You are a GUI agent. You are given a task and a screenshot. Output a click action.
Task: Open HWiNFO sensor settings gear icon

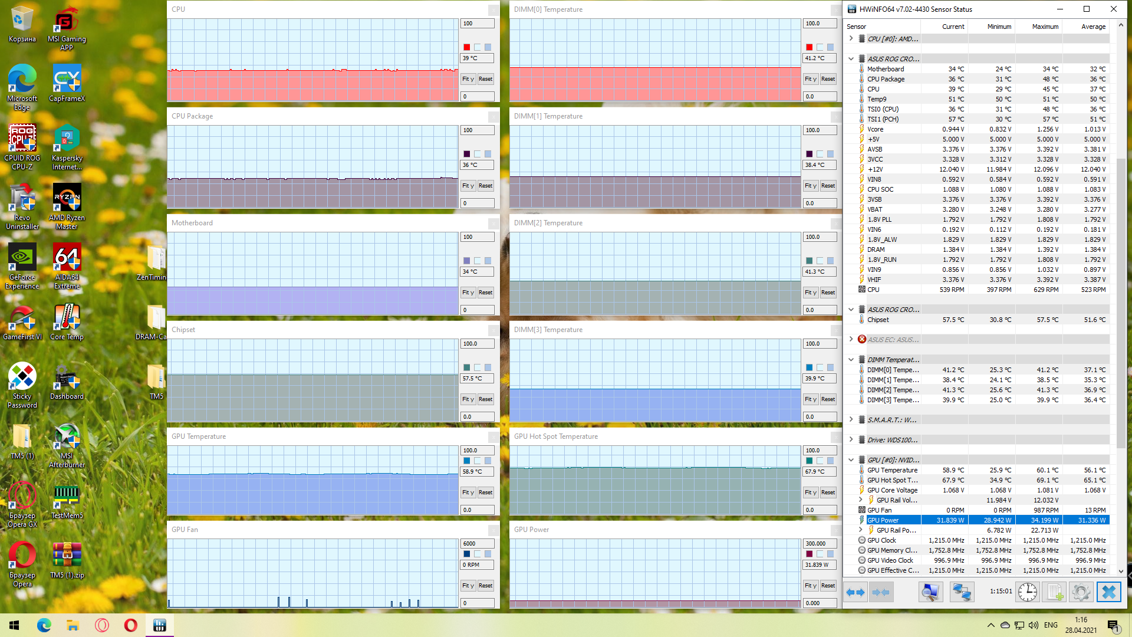[1081, 592]
